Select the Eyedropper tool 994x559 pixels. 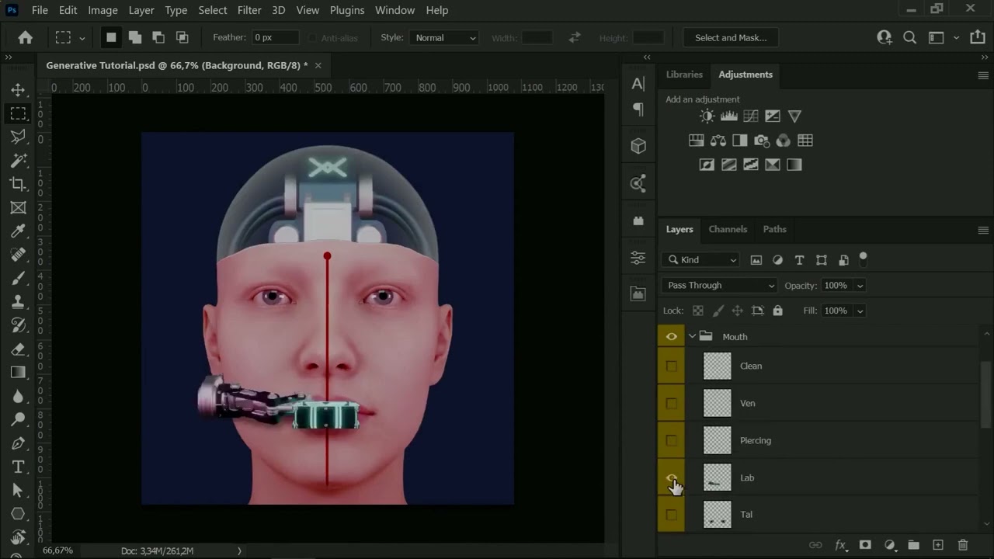(18, 231)
